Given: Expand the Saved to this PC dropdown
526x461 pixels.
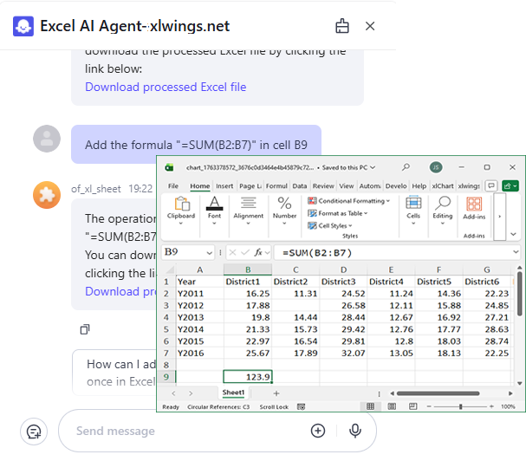Looking at the screenshot, I should point(373,167).
